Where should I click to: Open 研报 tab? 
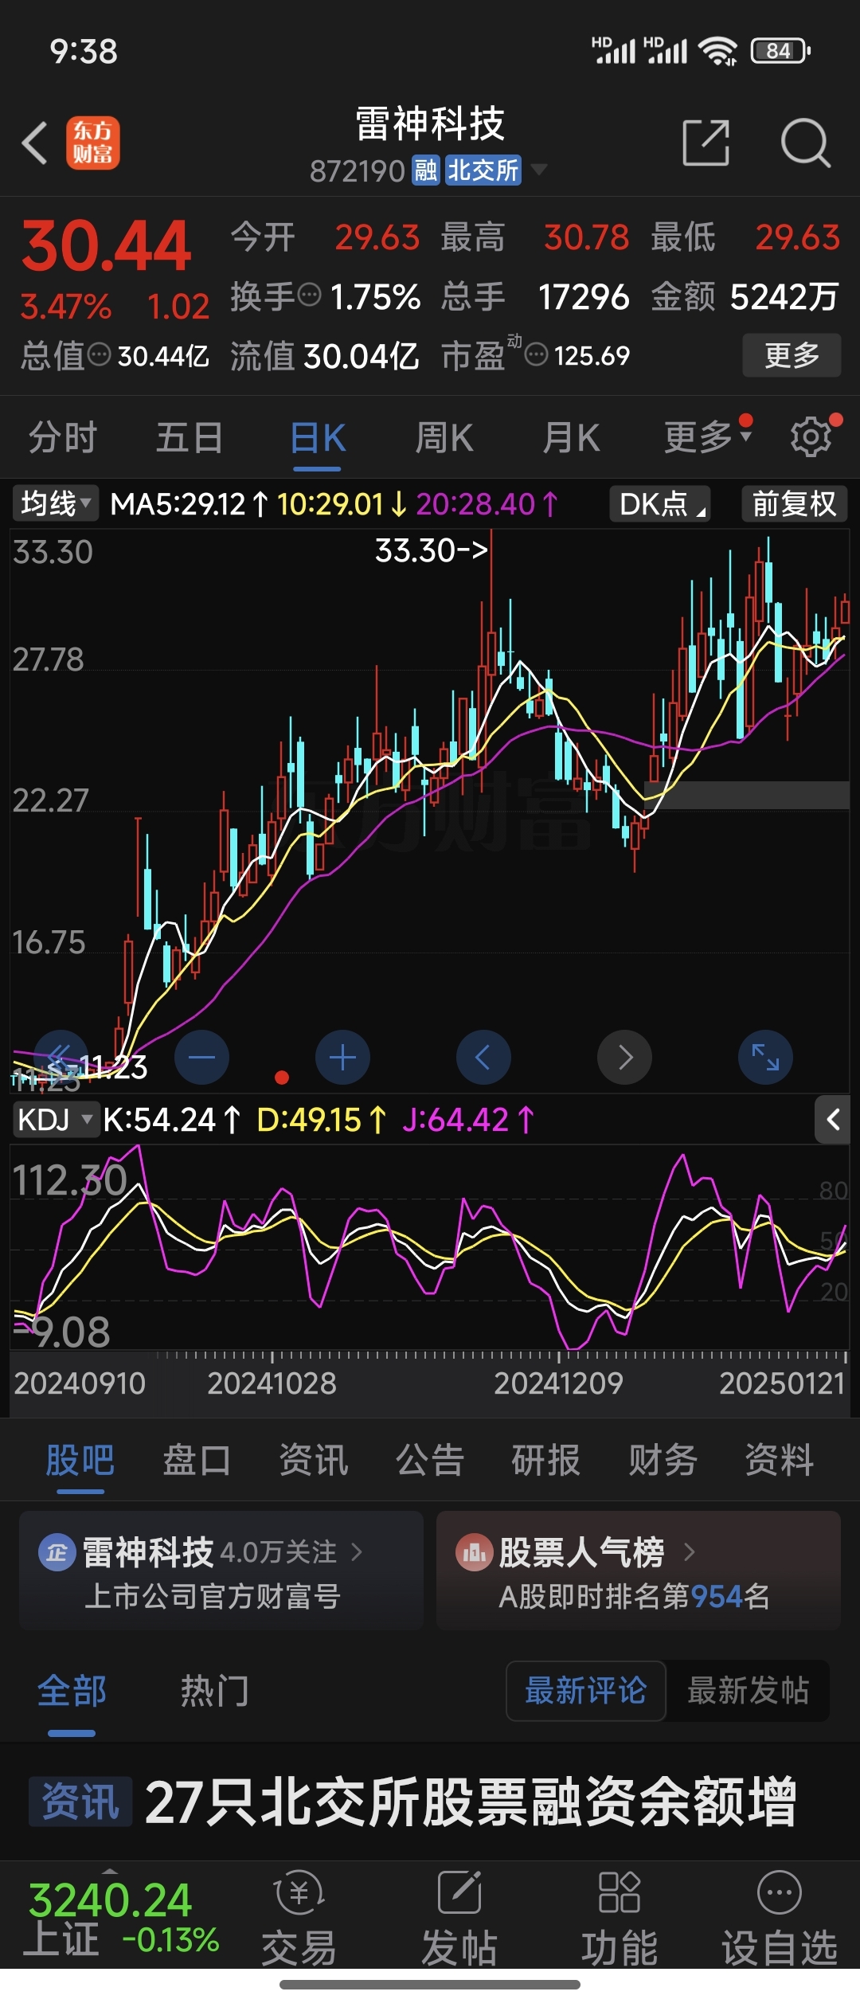coord(546,1460)
